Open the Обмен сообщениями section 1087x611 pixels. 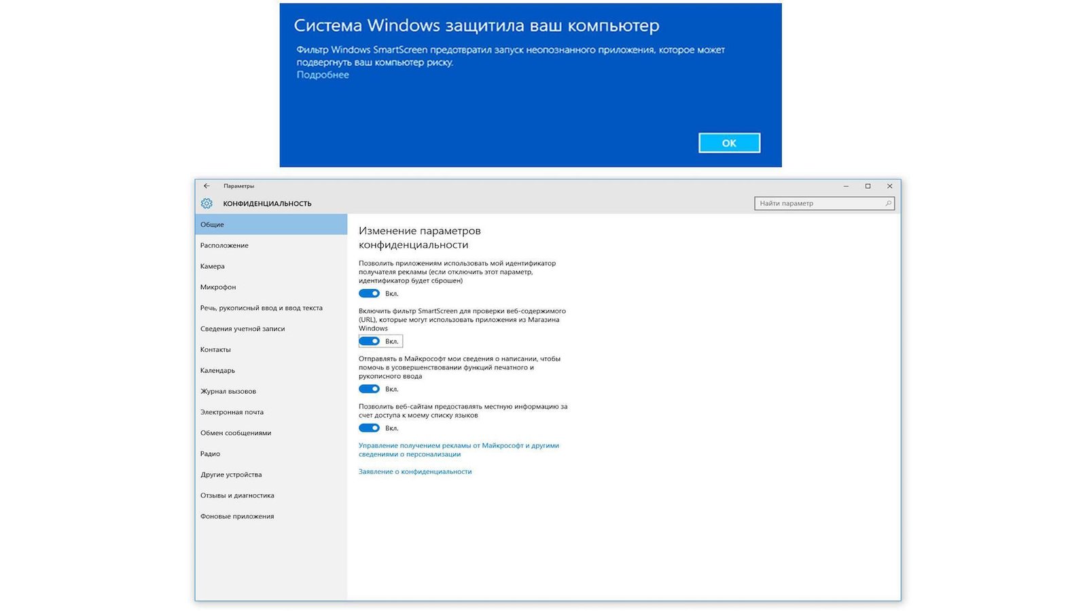click(271, 433)
